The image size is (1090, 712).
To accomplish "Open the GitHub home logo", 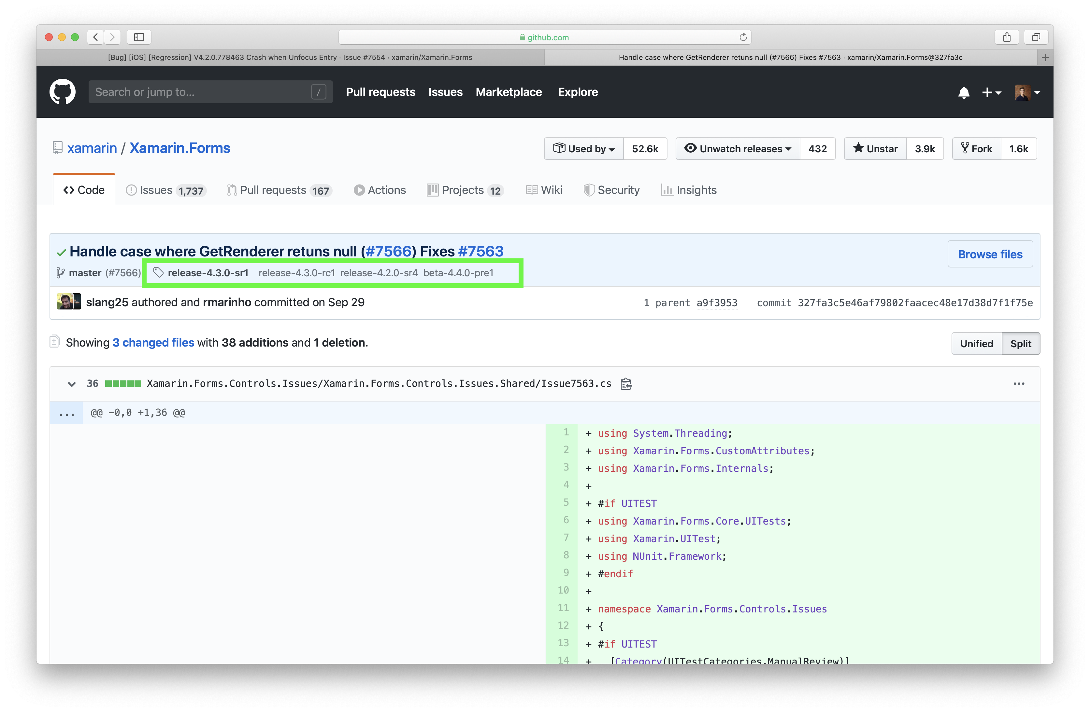I will (62, 92).
